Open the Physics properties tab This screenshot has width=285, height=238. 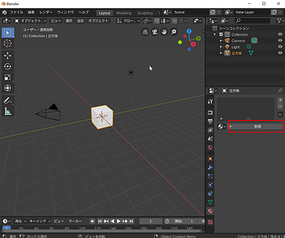(210, 185)
